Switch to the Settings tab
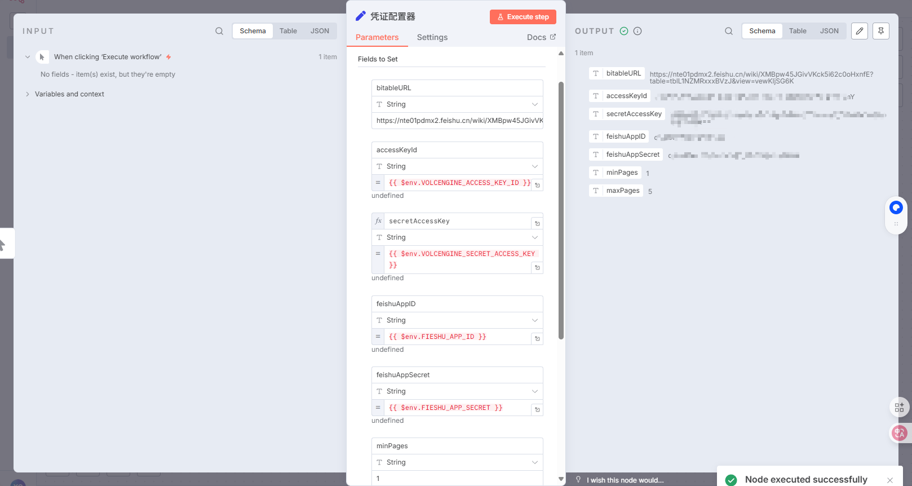This screenshot has height=486, width=912. [432, 37]
